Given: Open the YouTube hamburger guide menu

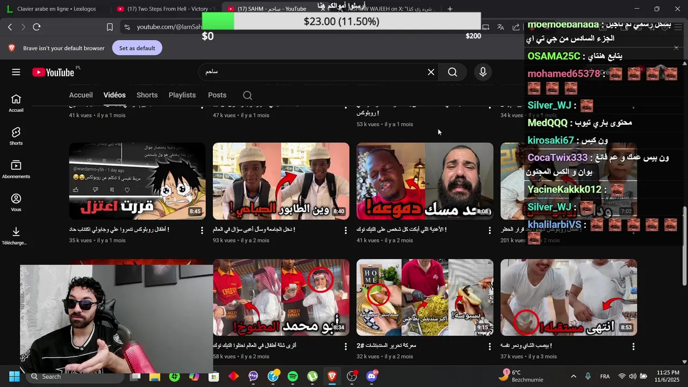Looking at the screenshot, I should pos(16,72).
